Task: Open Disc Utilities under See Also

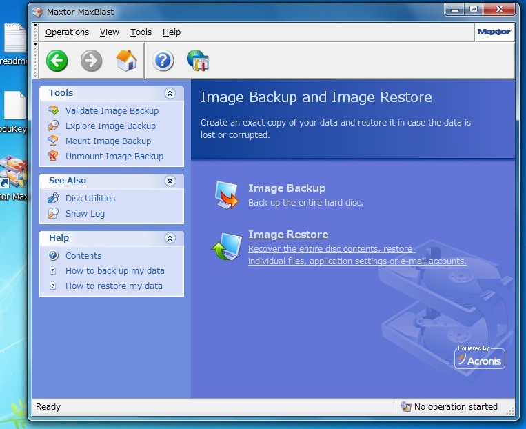Action: pyautogui.click(x=90, y=199)
